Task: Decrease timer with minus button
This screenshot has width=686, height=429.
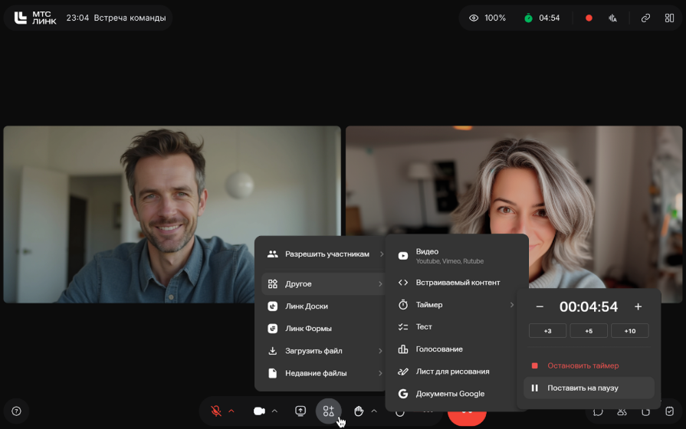Action: point(540,307)
